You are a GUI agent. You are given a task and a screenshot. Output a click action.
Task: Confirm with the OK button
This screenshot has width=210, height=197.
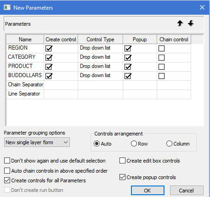148,191
